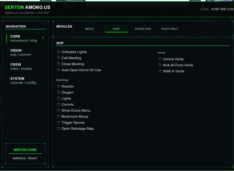The width and height of the screenshot is (234, 171).
Task: Toggle the Lights sabotage checkbox
Action: click(x=58, y=98)
